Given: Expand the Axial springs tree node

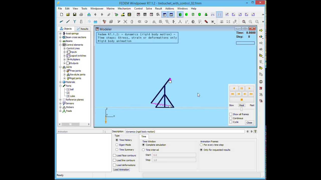Looking at the screenshot, I should coord(60,33).
